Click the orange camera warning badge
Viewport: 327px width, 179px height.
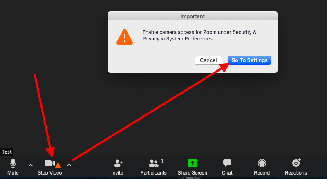coord(58,166)
